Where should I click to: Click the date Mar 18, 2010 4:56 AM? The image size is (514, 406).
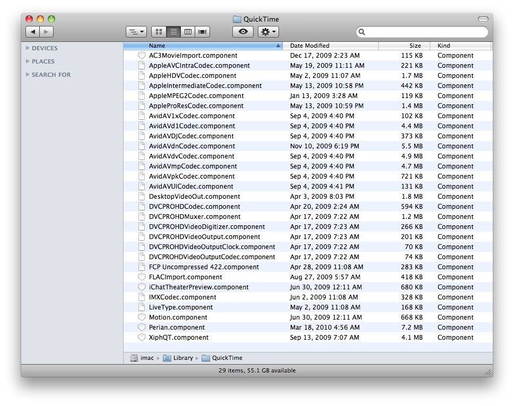(x=325, y=328)
